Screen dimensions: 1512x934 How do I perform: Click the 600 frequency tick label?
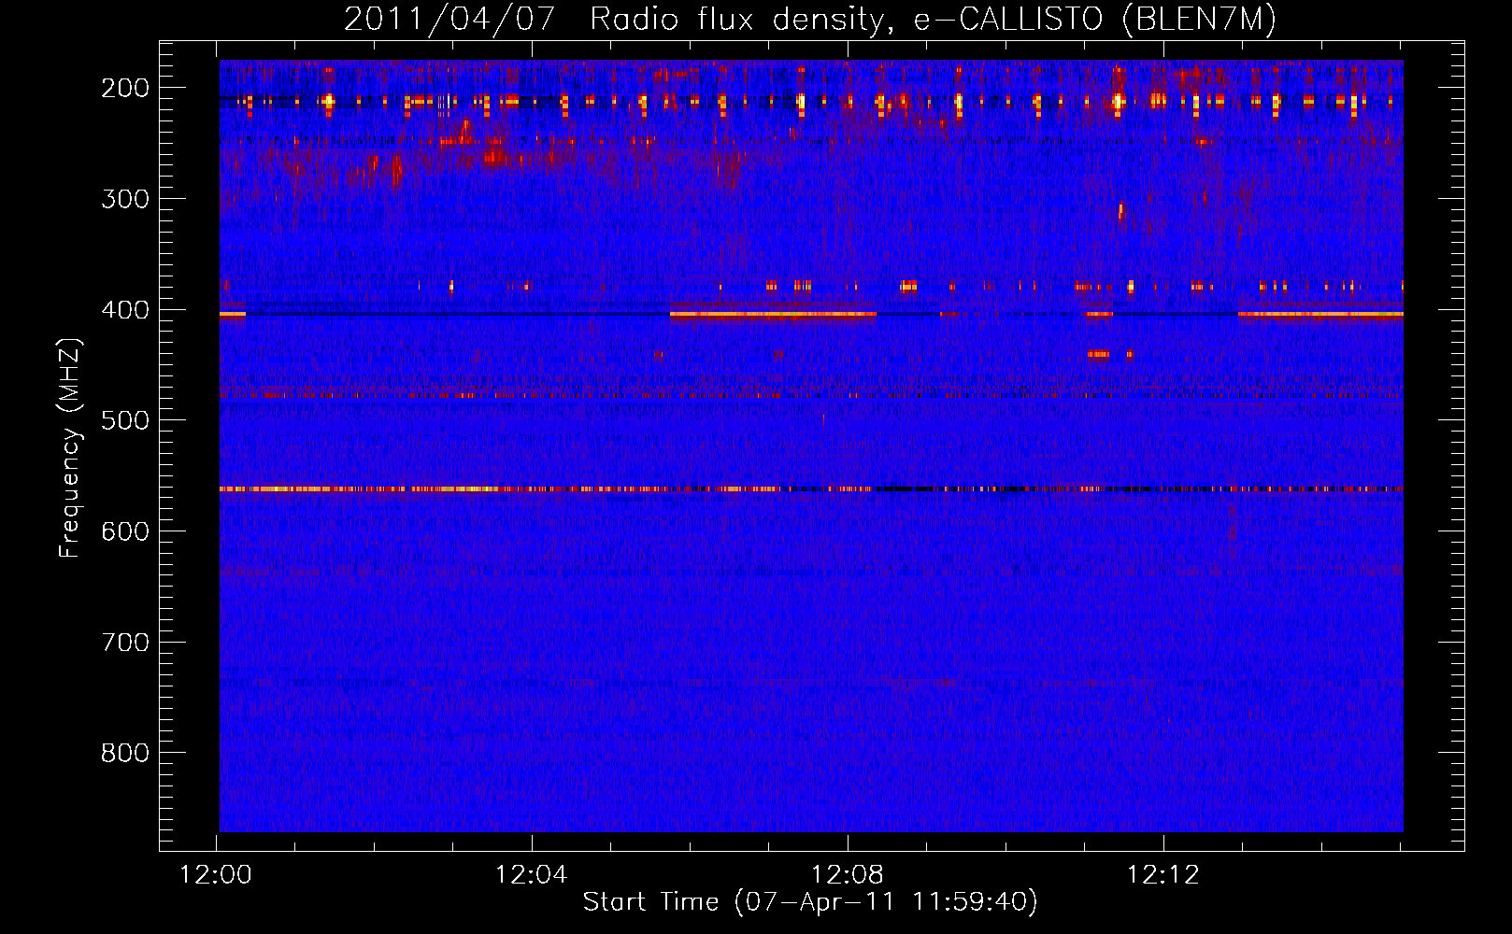point(125,531)
